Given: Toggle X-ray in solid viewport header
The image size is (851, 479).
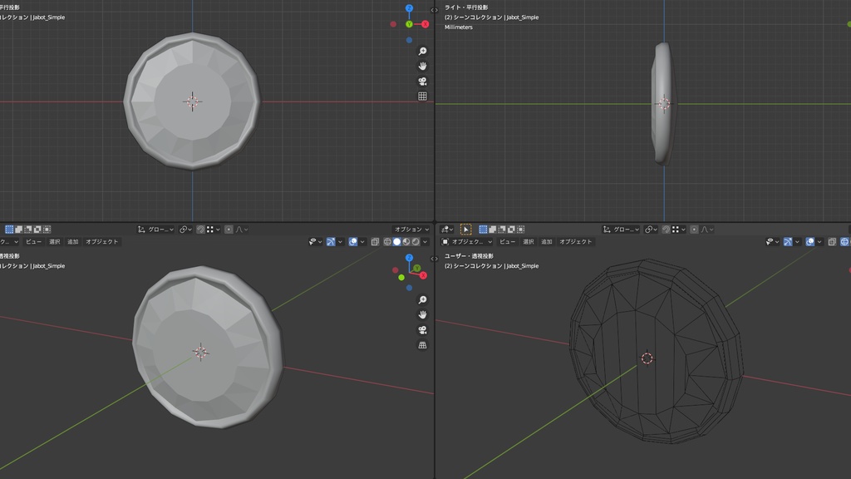Looking at the screenshot, I should [x=375, y=242].
